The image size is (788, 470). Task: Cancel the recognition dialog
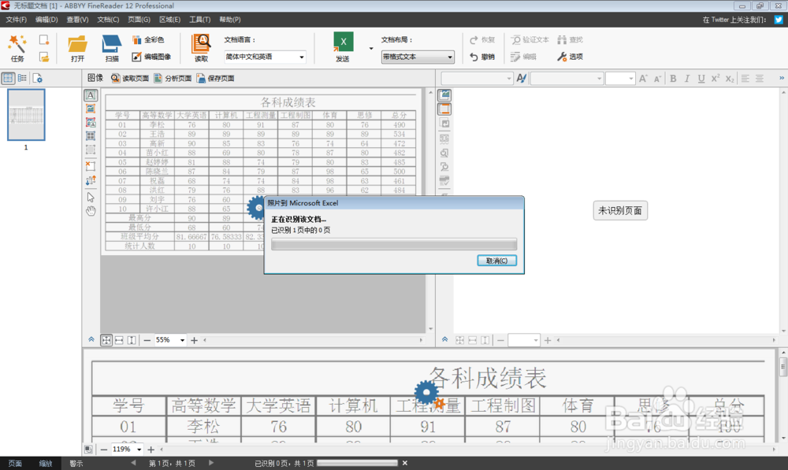(496, 261)
